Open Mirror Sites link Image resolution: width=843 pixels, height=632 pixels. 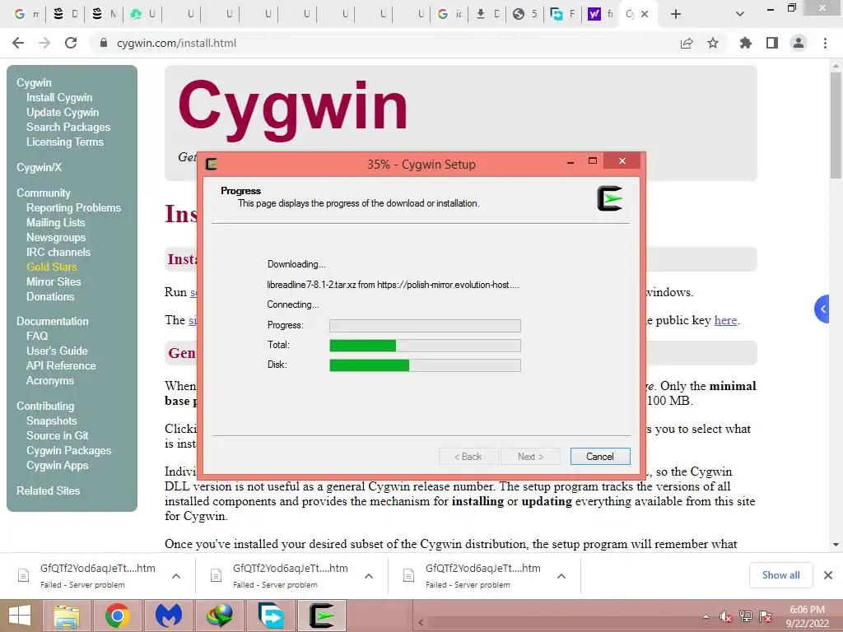tap(54, 281)
